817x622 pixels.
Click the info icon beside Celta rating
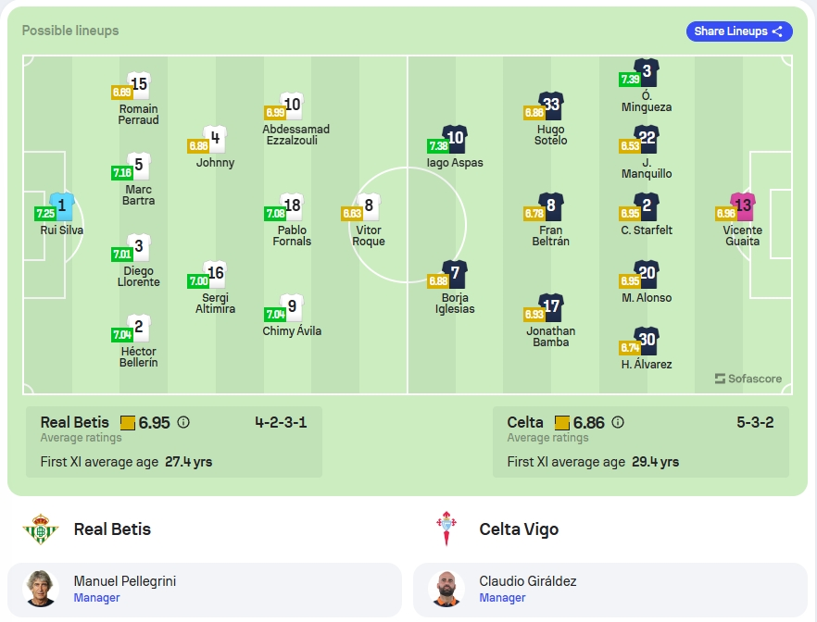click(618, 422)
